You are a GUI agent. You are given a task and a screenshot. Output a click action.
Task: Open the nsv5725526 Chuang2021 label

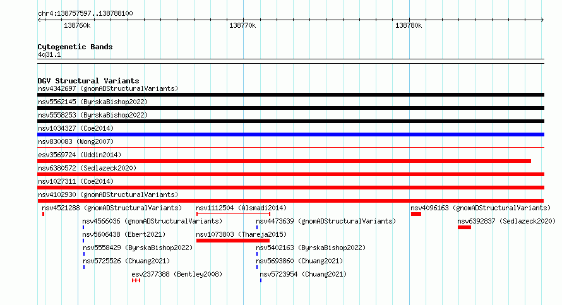[126, 261]
